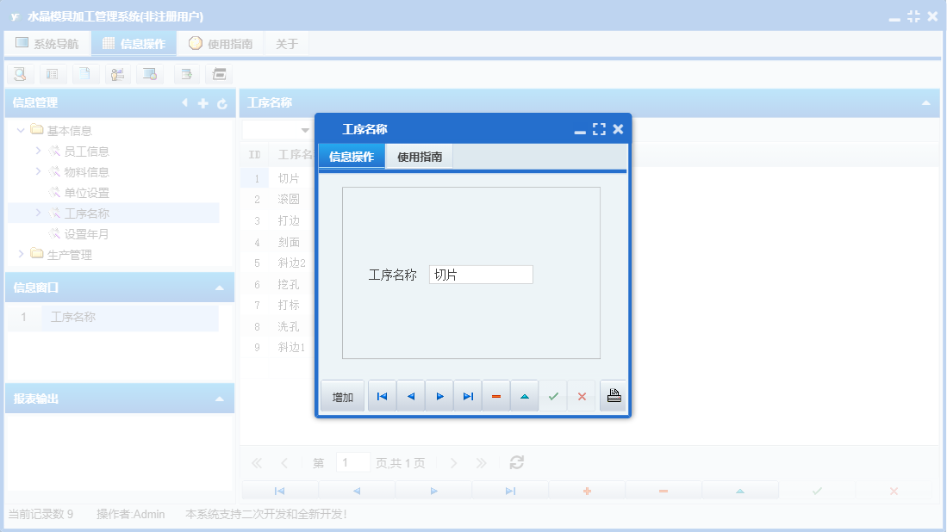Image resolution: width=947 pixels, height=532 pixels.
Task: Click the search magnifier toolbar icon
Action: tap(20, 74)
